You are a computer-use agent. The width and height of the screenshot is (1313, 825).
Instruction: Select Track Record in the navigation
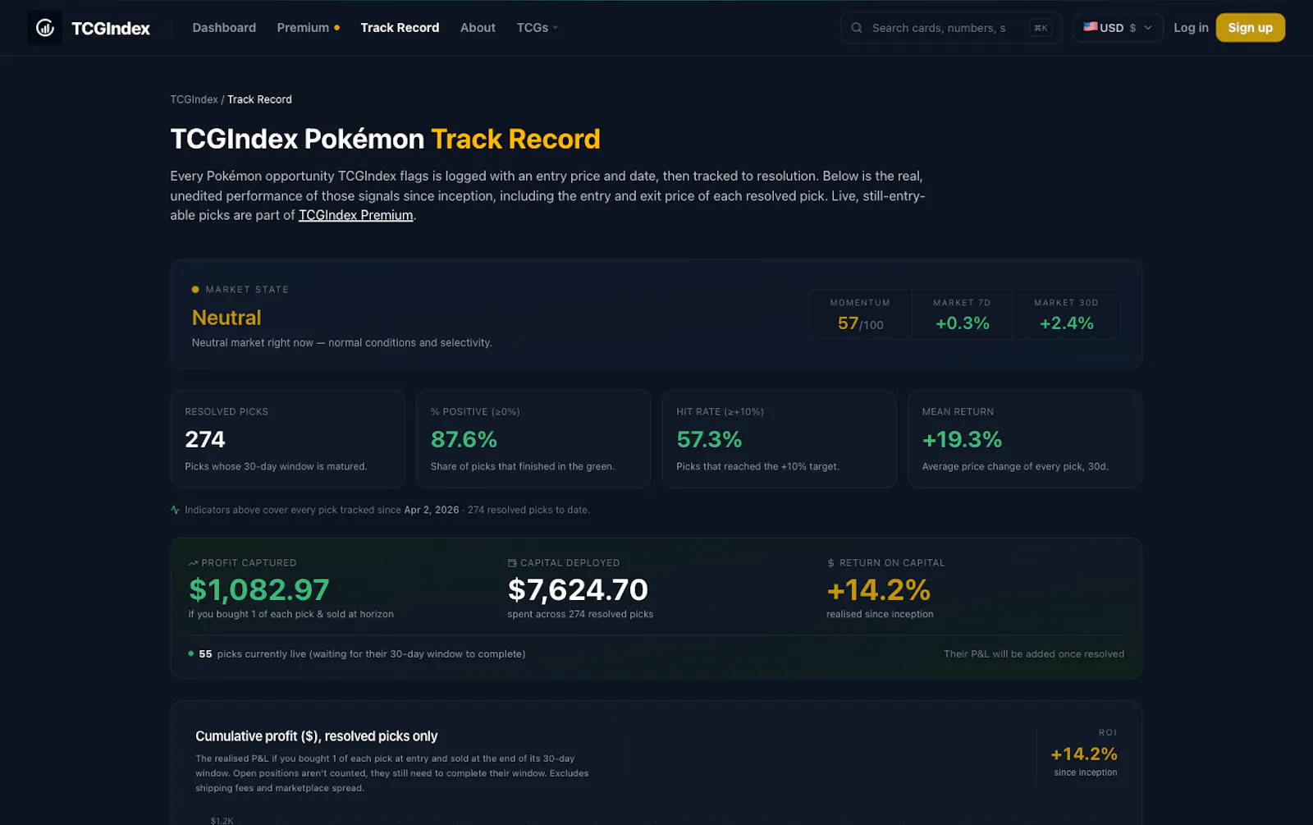tap(400, 28)
